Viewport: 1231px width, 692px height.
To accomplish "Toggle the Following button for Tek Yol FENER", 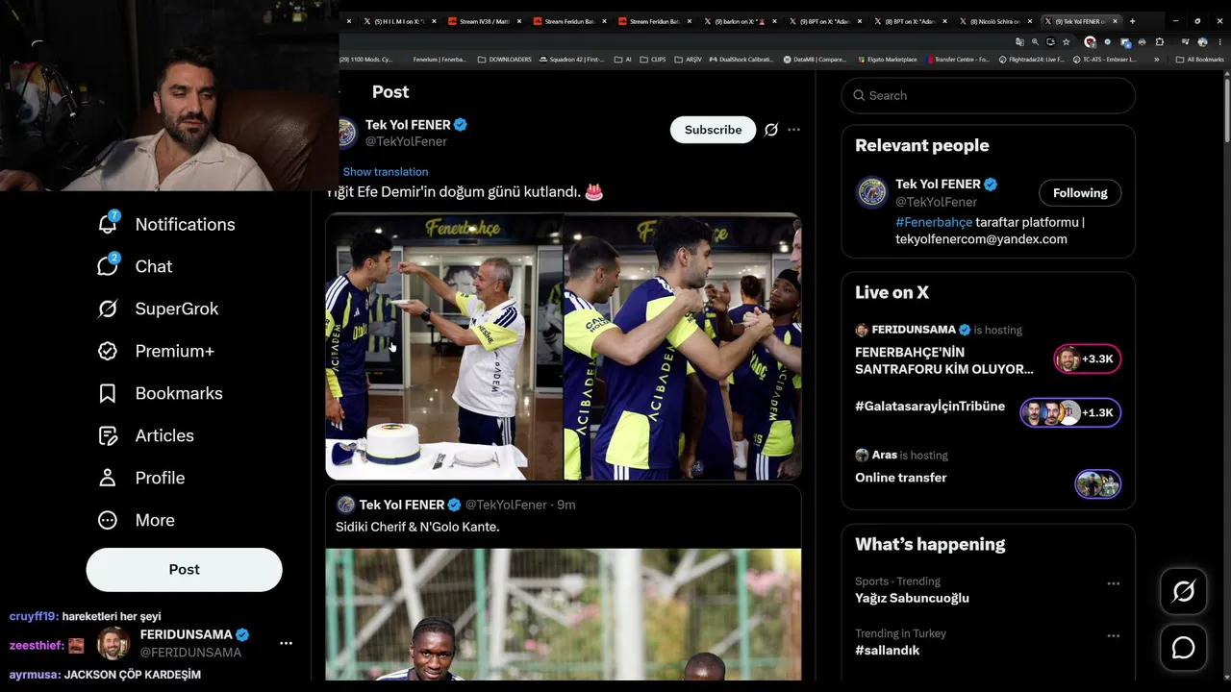I will pos(1080,193).
